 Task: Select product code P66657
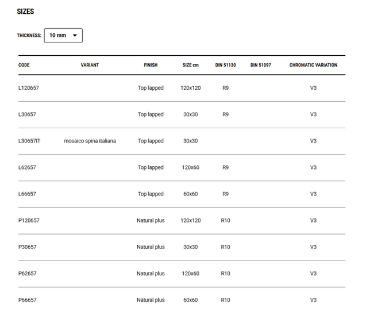click(x=27, y=300)
